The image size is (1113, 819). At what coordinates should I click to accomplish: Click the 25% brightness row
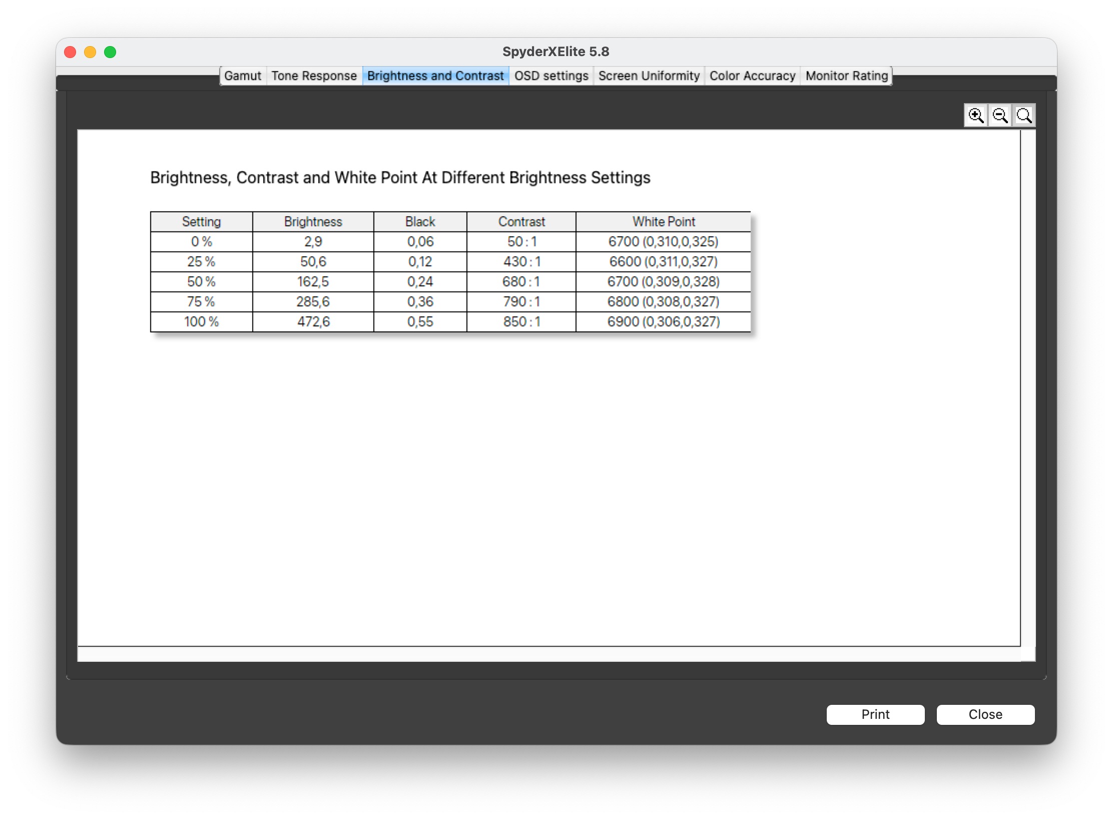(x=453, y=261)
